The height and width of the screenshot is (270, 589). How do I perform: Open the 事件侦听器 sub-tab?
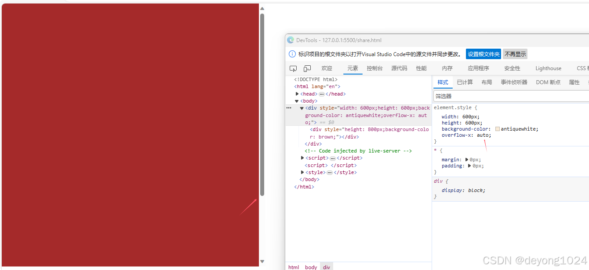pyautogui.click(x=514, y=82)
